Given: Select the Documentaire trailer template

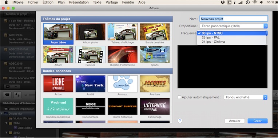Looking at the screenshot, I should [x=90, y=106].
